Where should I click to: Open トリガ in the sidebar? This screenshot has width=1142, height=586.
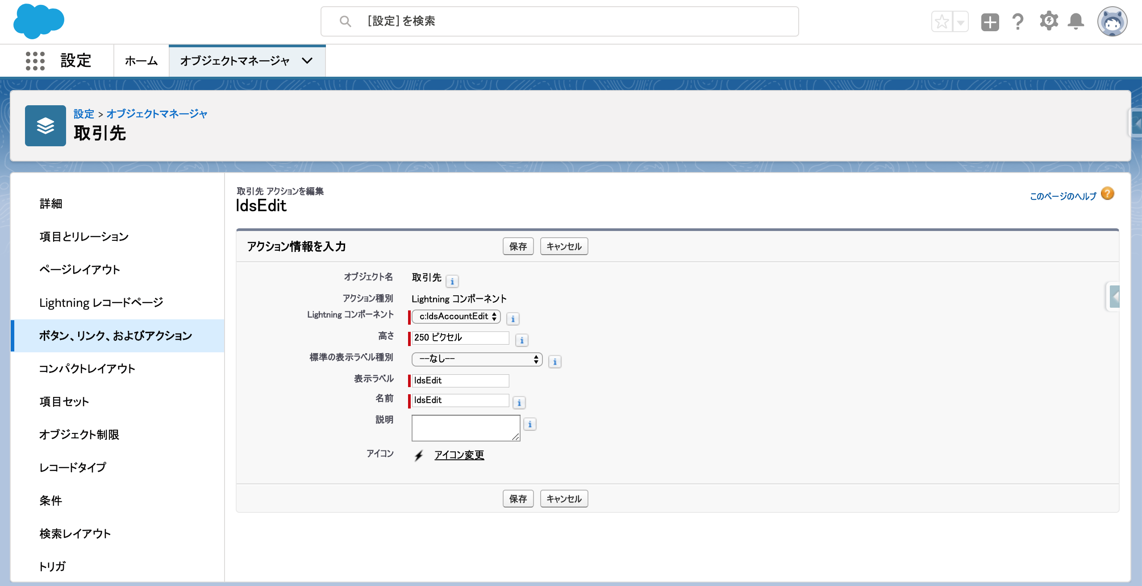(x=117, y=566)
